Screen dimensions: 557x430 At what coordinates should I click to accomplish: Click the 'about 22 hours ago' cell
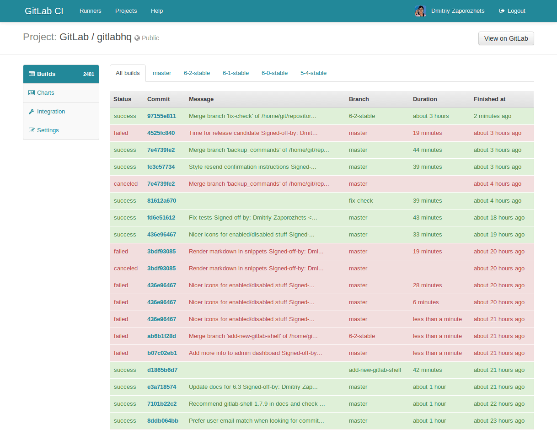click(x=499, y=404)
